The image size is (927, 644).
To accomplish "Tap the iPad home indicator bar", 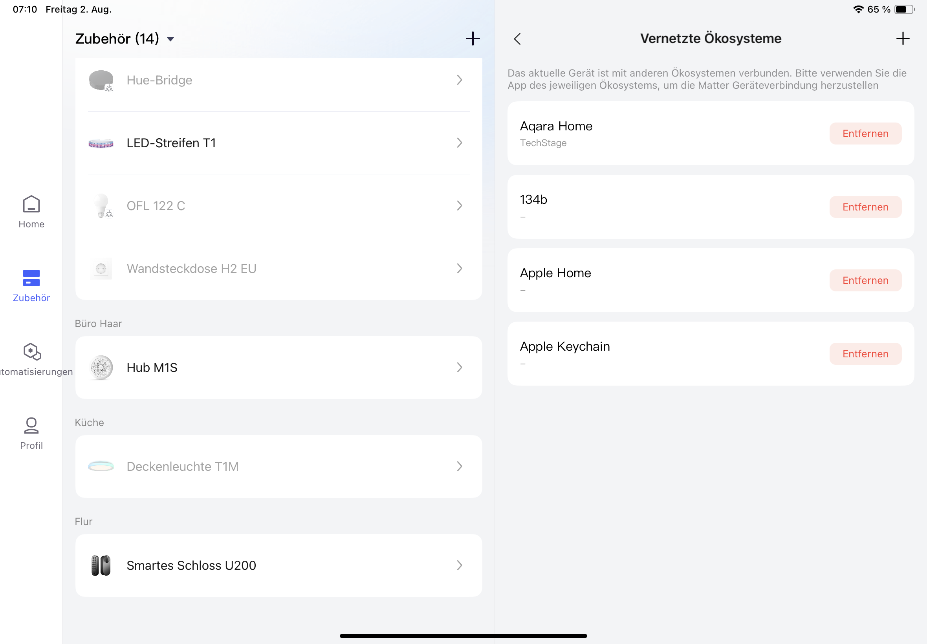I will coord(463,636).
